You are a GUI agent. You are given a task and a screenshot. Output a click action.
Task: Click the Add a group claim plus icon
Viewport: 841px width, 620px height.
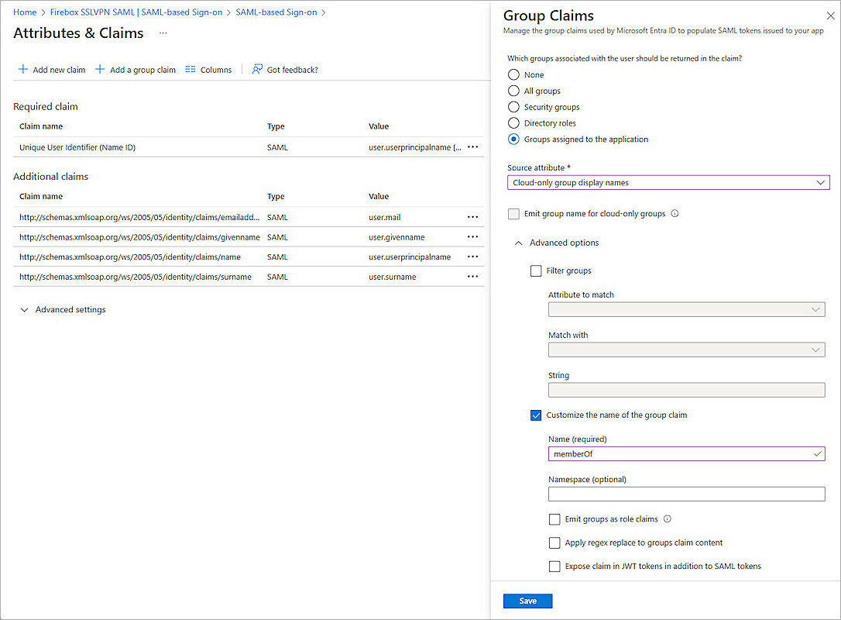click(x=100, y=69)
